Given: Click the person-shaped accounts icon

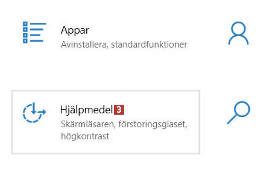Looking at the screenshot, I should click(x=238, y=33).
